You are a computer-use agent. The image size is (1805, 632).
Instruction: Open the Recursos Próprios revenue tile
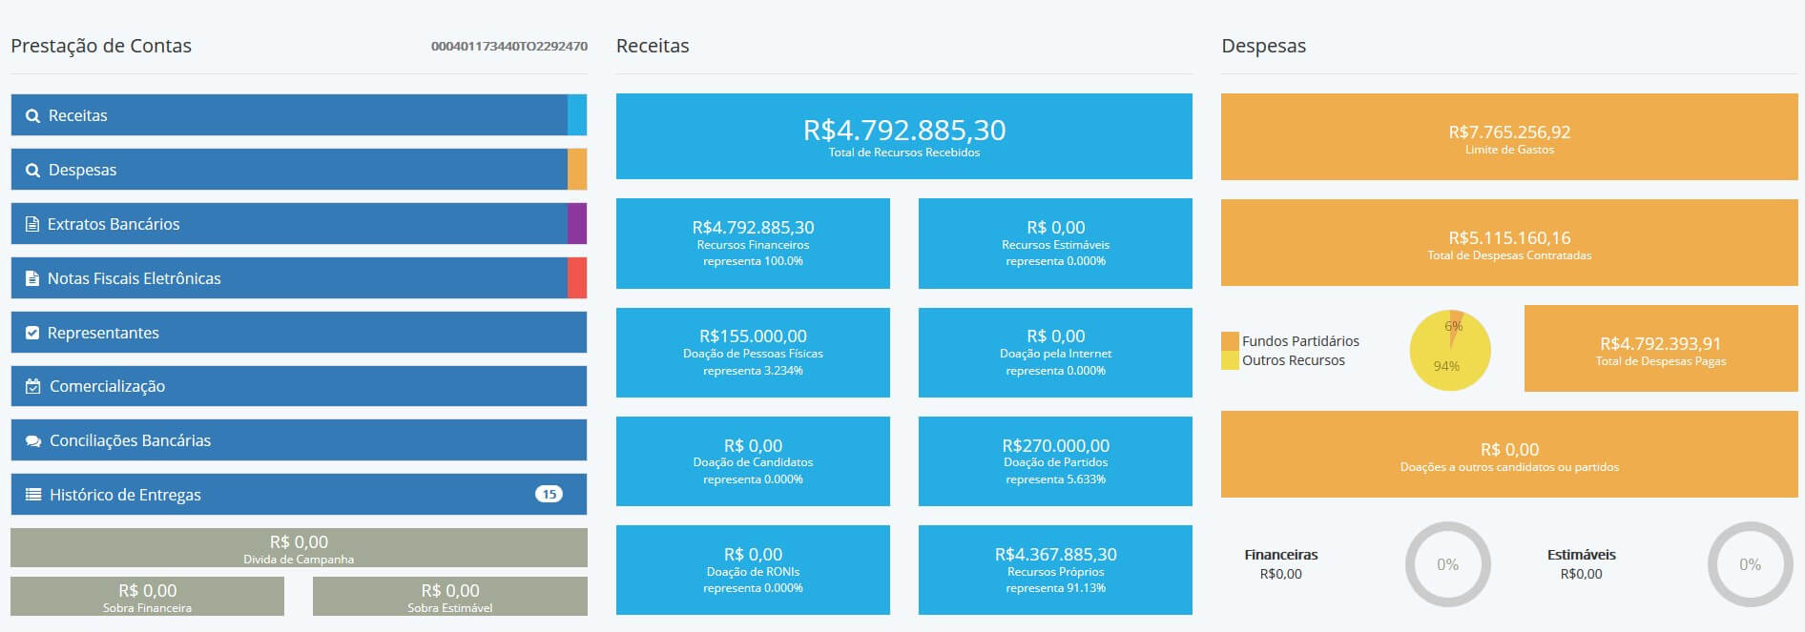1055,570
